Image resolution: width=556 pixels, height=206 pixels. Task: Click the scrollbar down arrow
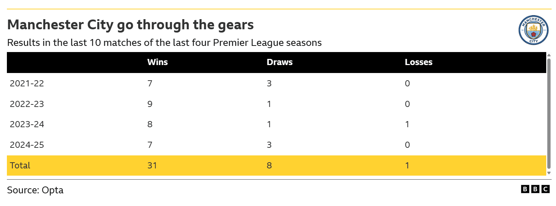[549, 173]
